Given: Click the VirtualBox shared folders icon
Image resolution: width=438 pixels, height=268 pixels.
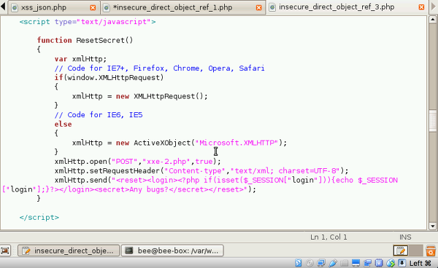Looking at the screenshot, I should [x=344, y=263].
